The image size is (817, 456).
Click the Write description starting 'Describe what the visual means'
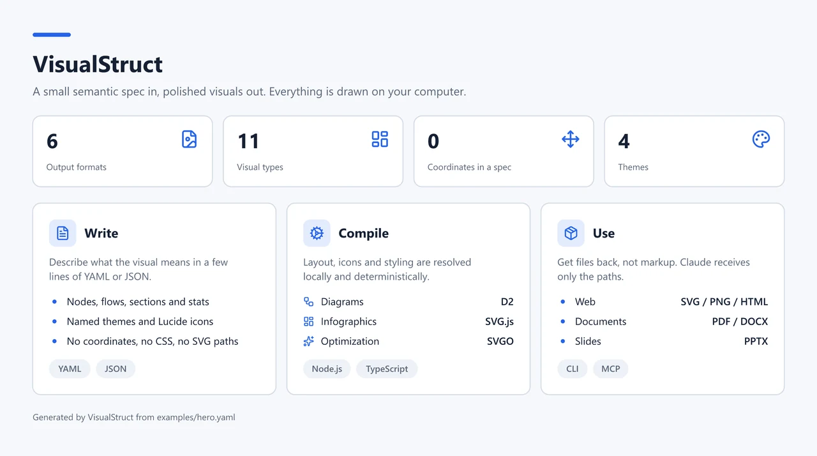click(139, 270)
